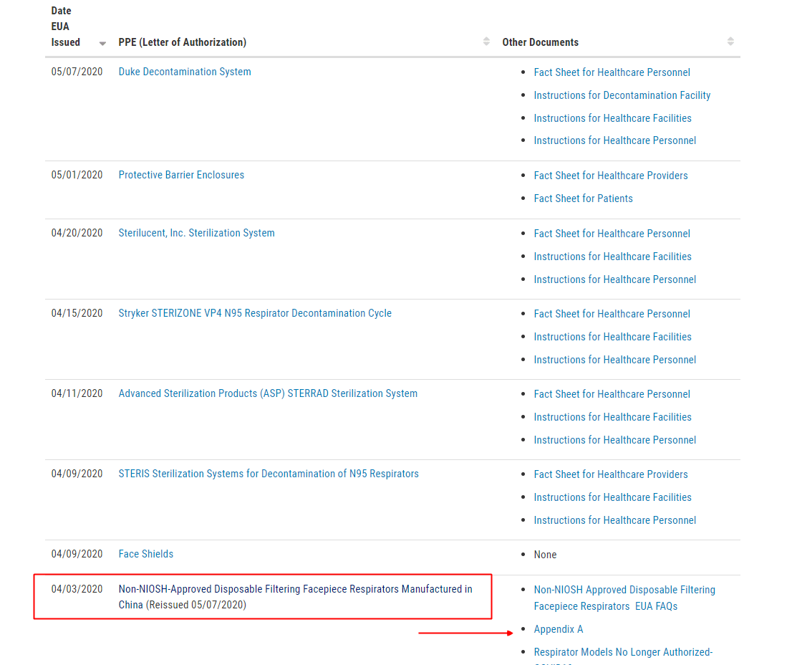Open ASP STERRAD row's Instructions for Healthcare Facilities

(x=613, y=417)
